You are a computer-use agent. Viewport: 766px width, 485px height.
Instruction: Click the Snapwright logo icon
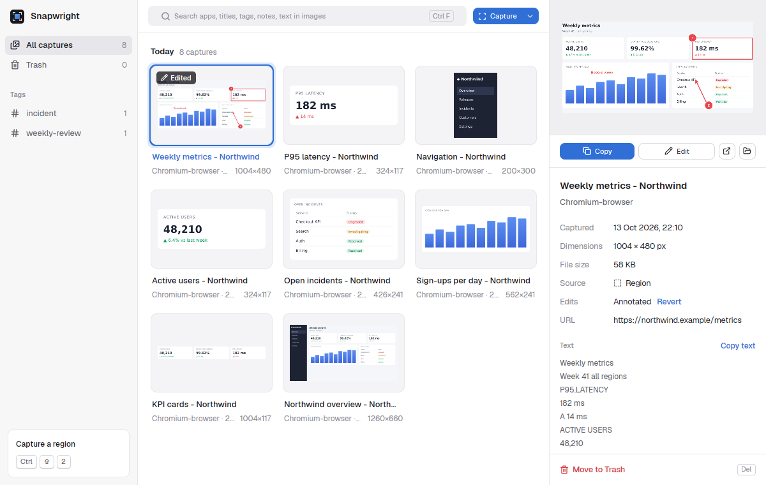[17, 17]
